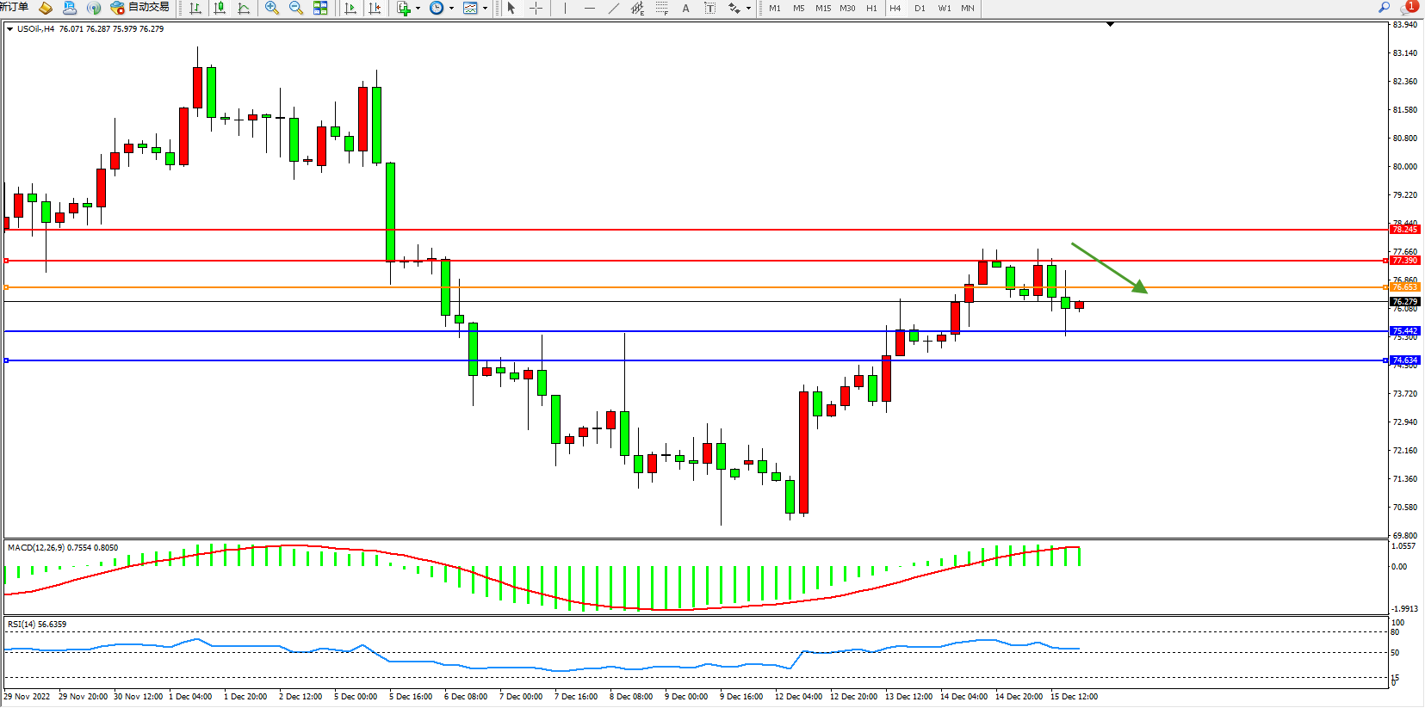
Task: Select the crosshair tool
Action: (536, 8)
